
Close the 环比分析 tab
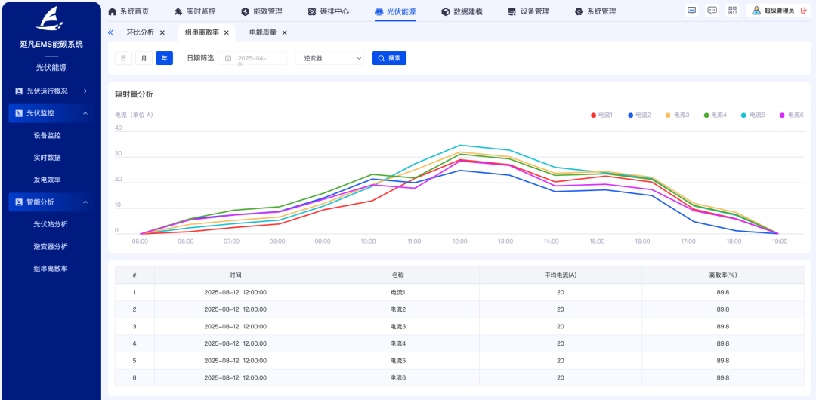(x=162, y=32)
